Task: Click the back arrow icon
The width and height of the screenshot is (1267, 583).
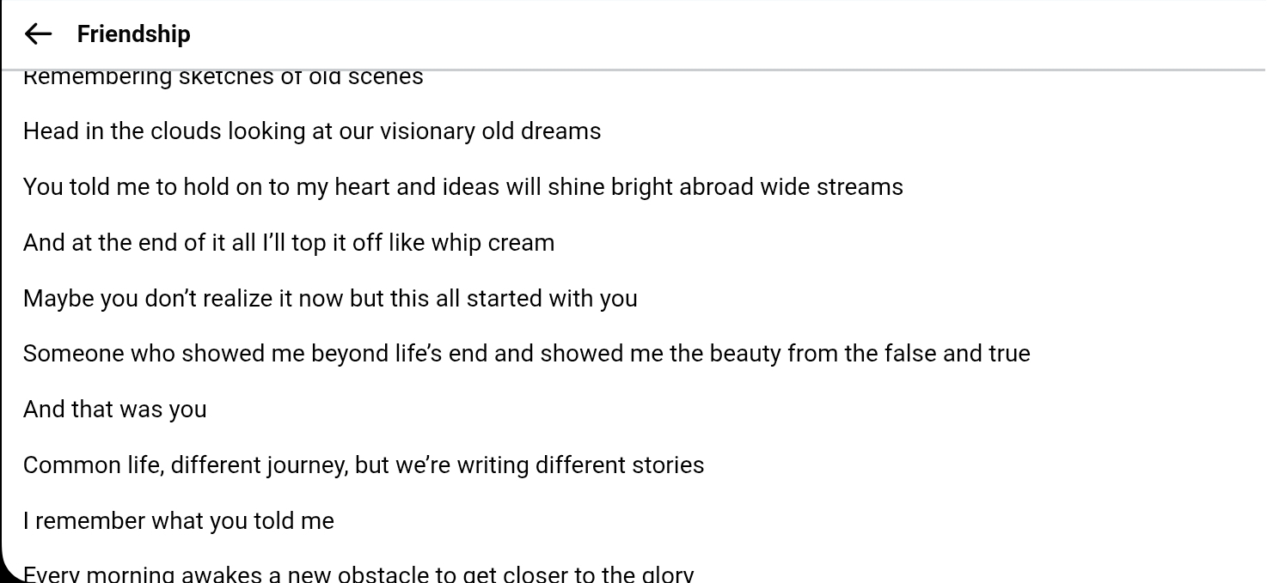Action: (39, 34)
